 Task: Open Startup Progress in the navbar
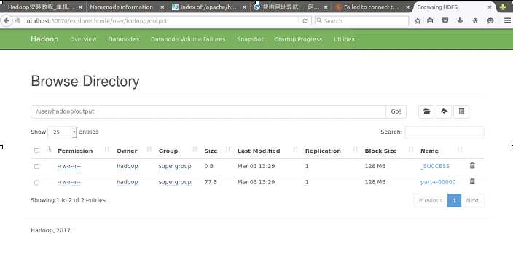[x=298, y=39]
